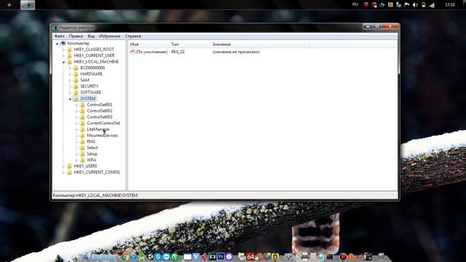Select the LiteManager key

coord(98,130)
